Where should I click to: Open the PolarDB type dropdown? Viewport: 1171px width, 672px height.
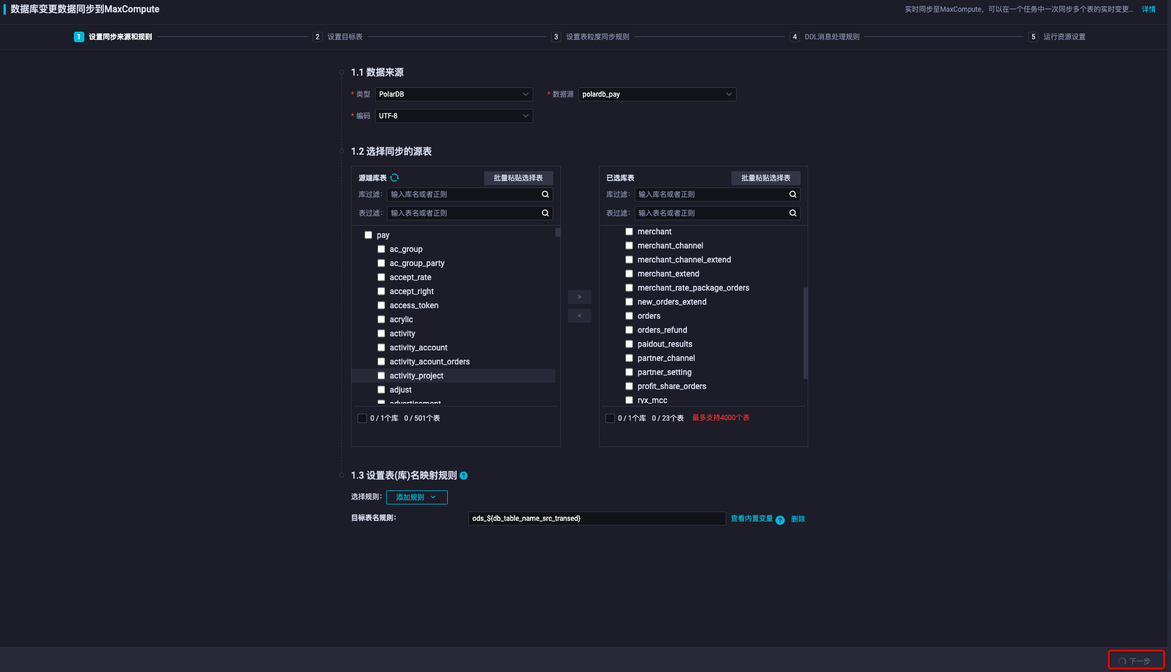(x=454, y=94)
